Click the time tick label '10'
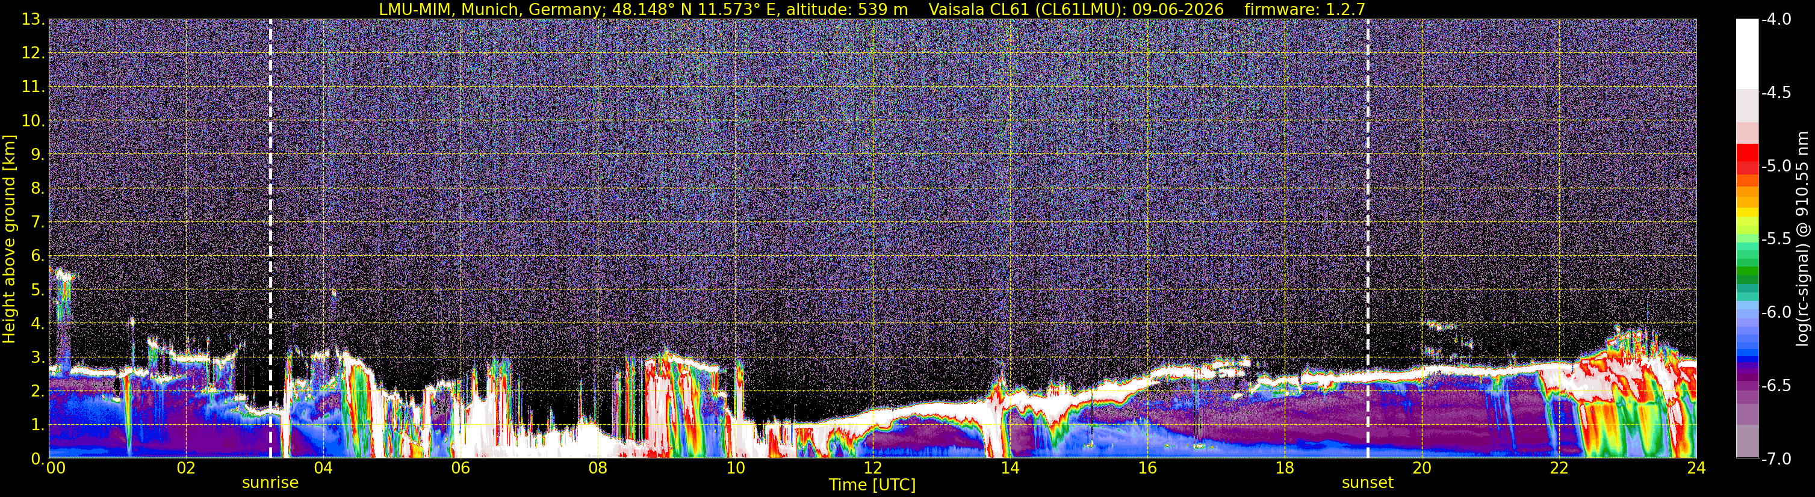 coord(736,468)
